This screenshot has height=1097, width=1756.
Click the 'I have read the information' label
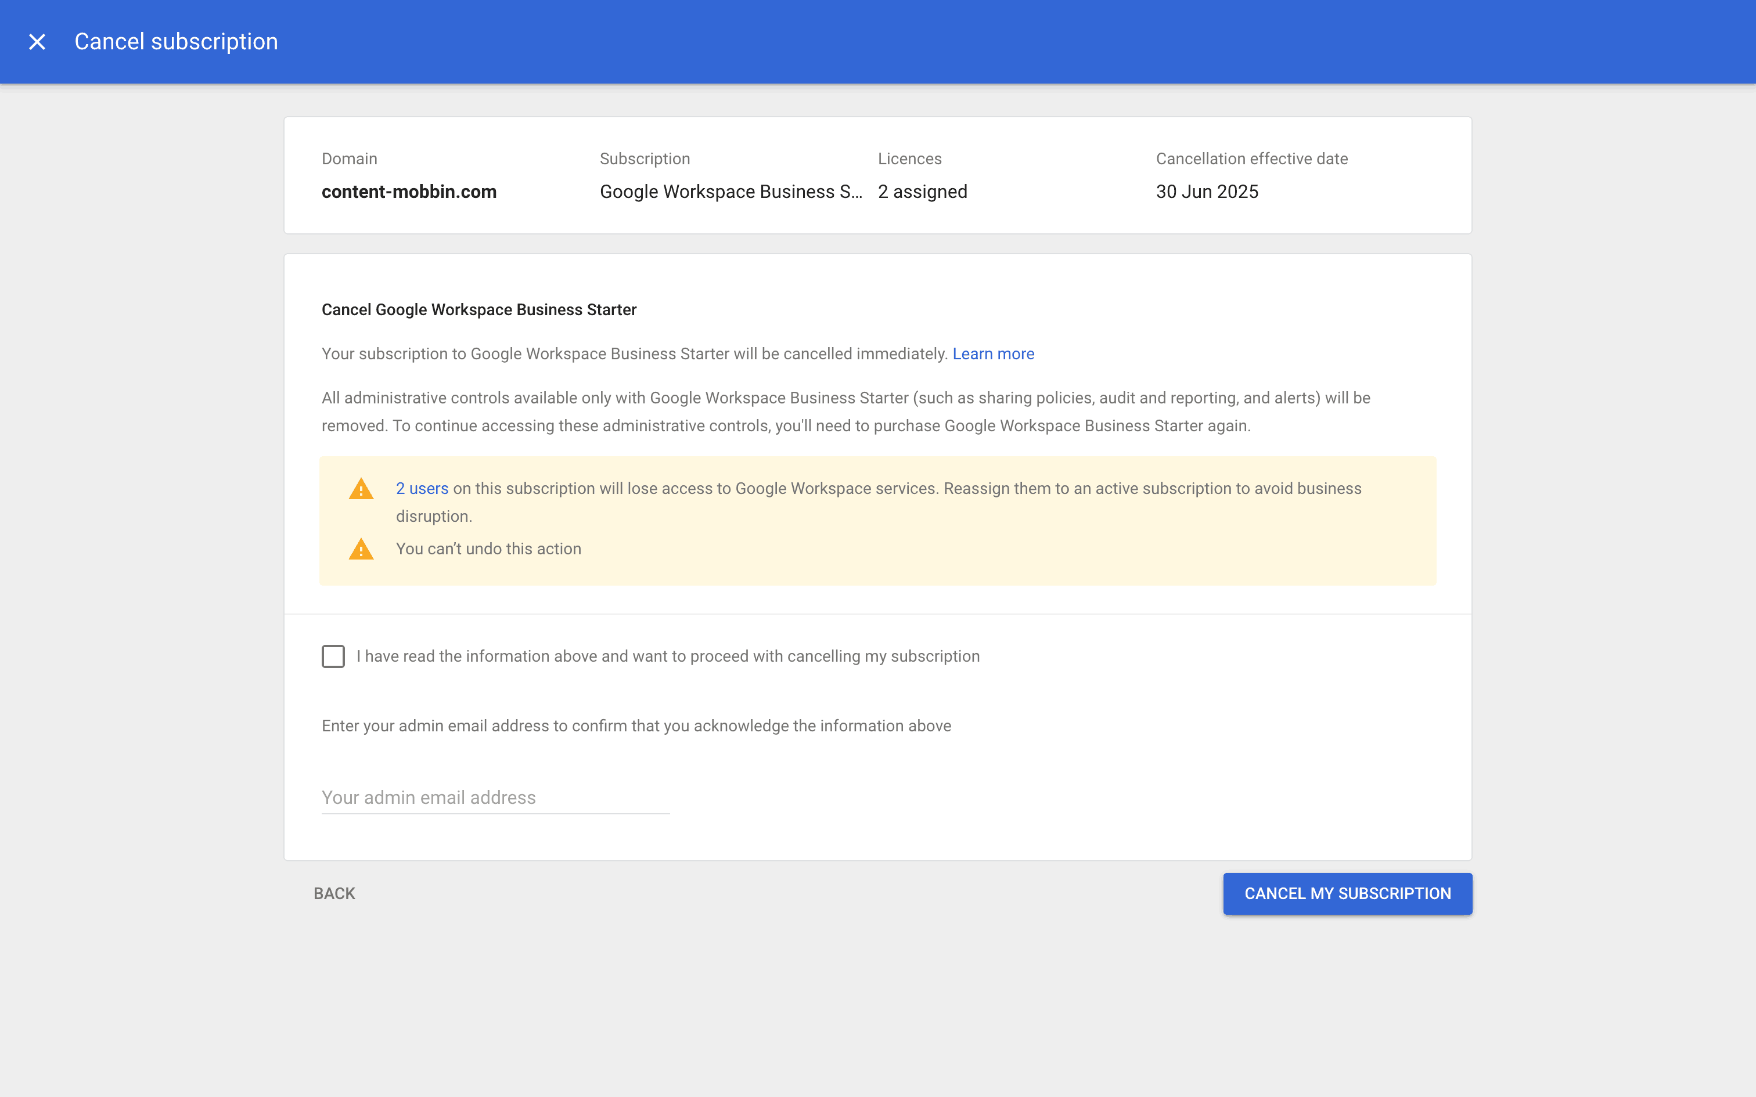[668, 656]
